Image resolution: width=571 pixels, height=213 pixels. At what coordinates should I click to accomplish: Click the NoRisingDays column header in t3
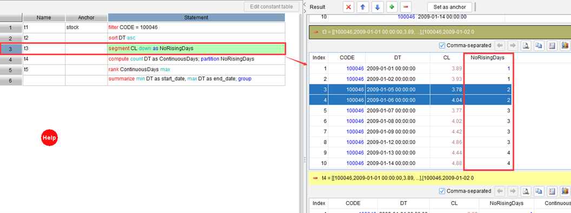489,57
